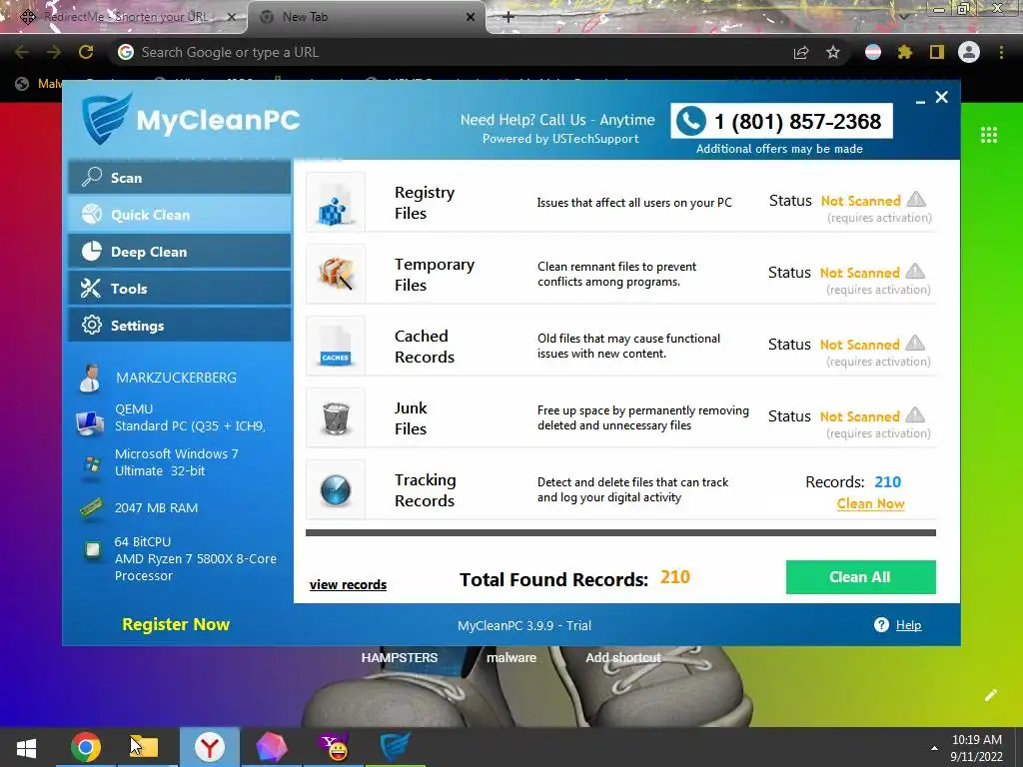Viewport: 1023px width, 767px height.
Task: Click the RAM memory stick icon
Action: [x=91, y=507]
